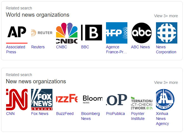The height and width of the screenshot is (133, 184).
Task: Open the Reuters logo thumbnail
Action: coord(42,33)
